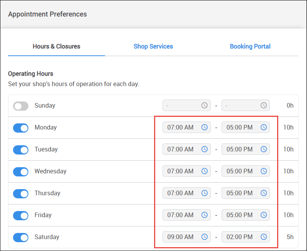Click the Saturday 5h total
The image size is (307, 251).
(290, 237)
